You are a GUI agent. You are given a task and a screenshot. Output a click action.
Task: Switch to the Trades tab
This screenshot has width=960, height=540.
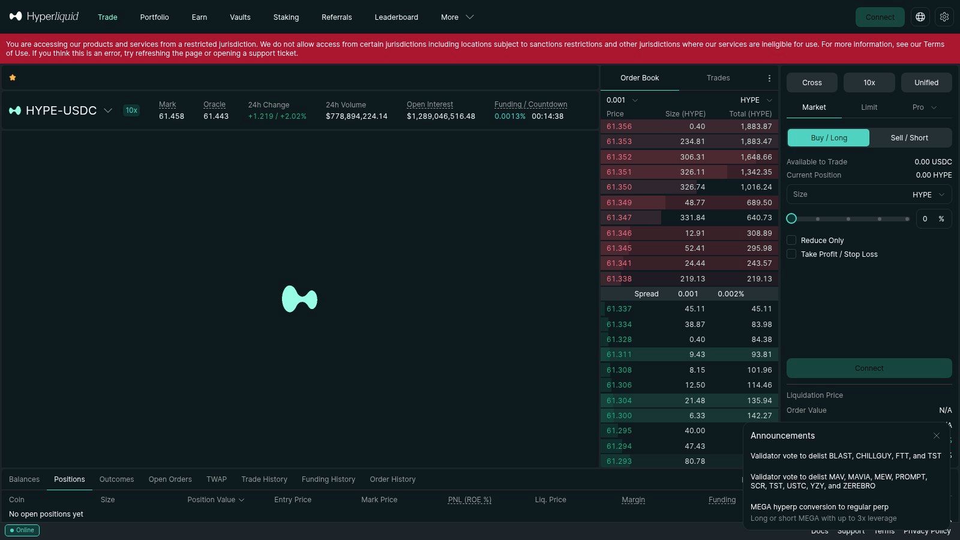tap(718, 78)
